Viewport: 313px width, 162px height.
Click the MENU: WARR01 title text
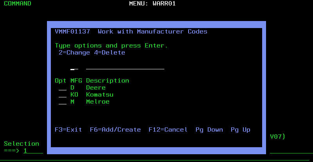point(152,4)
